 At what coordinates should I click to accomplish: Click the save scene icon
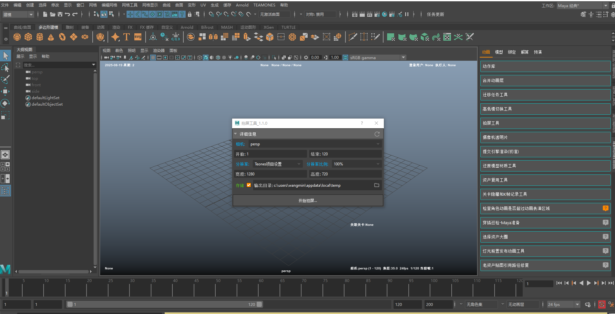[60, 14]
